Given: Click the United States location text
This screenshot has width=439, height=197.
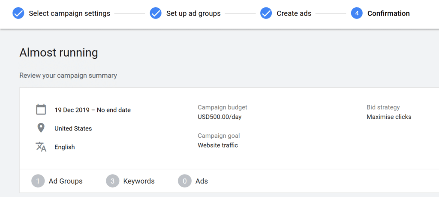Looking at the screenshot, I should coord(73,129).
